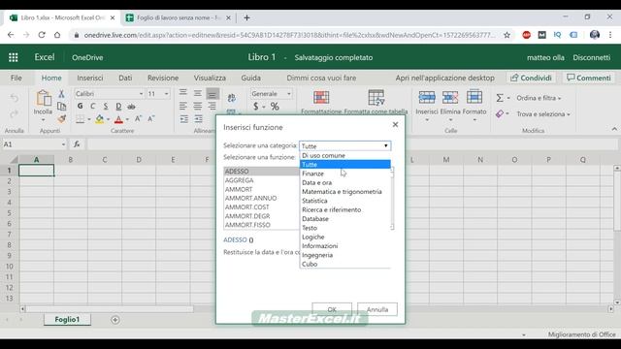The height and width of the screenshot is (349, 621).
Task: Toggle underline S formatting
Action: pyautogui.click(x=106, y=106)
